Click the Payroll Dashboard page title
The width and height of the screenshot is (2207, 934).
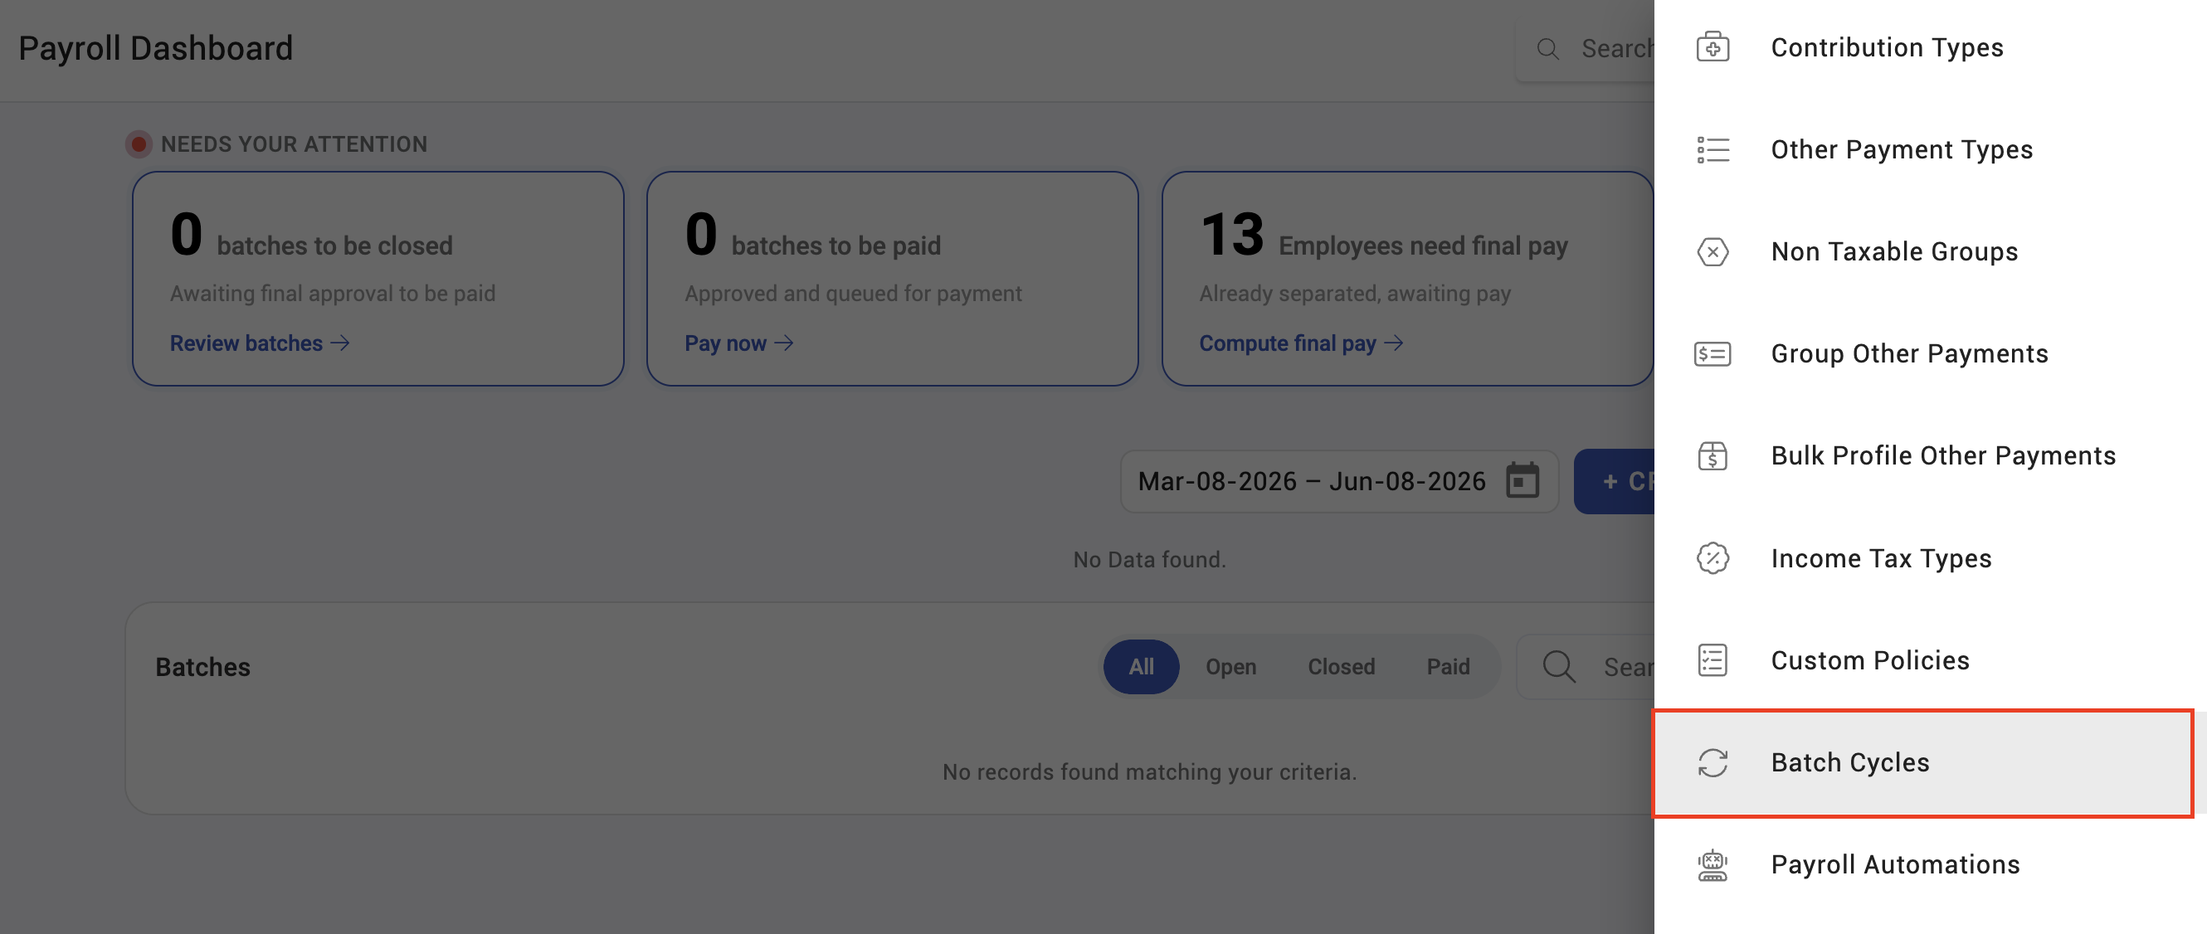point(156,48)
